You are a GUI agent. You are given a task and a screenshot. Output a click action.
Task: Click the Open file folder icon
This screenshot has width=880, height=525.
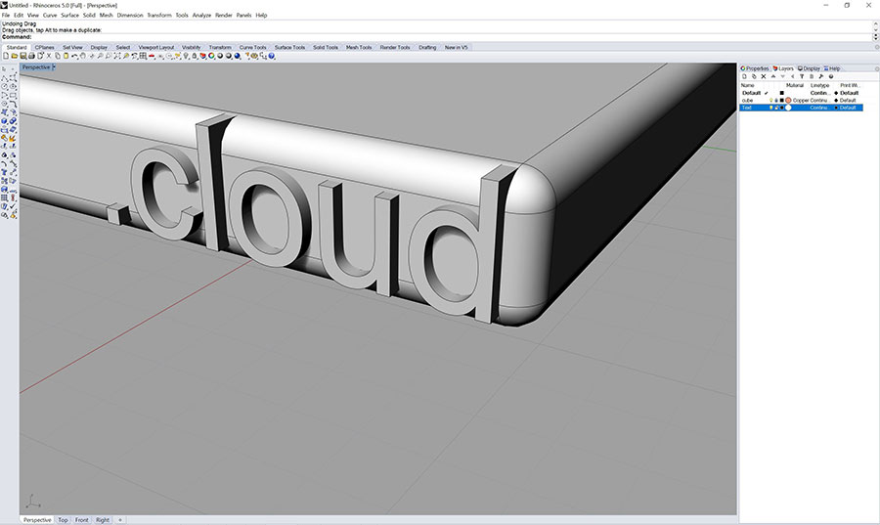pos(15,56)
